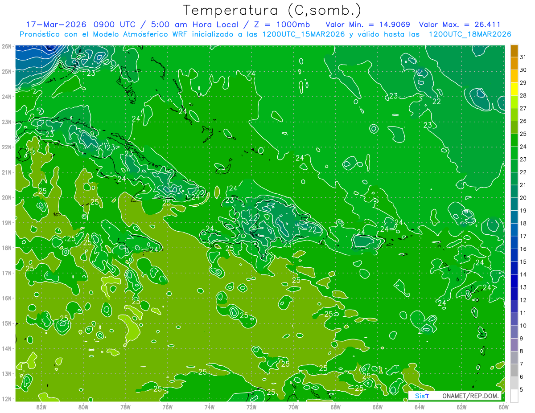Screen dimensions: 535x413
Task: Click color bar label '5'
Action: click(x=522, y=389)
